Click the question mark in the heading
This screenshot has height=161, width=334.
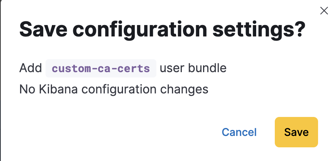[x=299, y=30]
